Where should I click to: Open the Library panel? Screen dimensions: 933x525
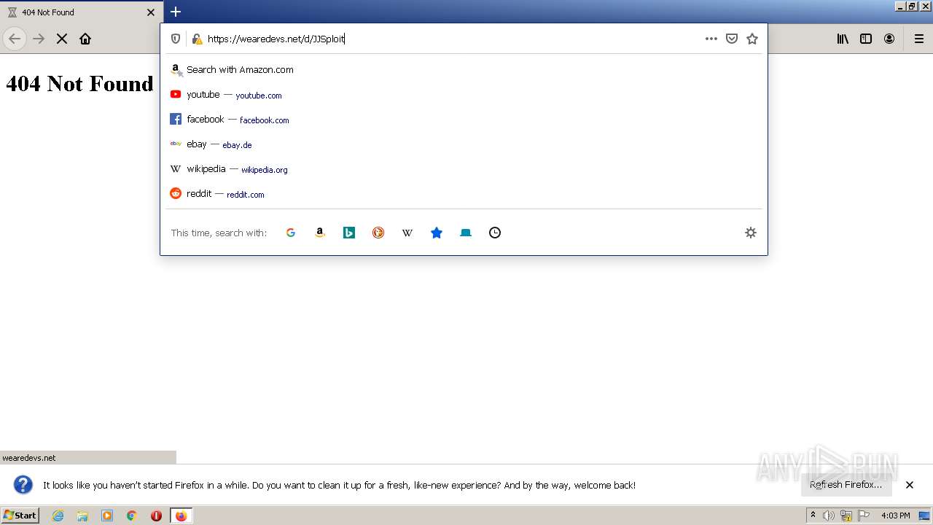point(843,39)
